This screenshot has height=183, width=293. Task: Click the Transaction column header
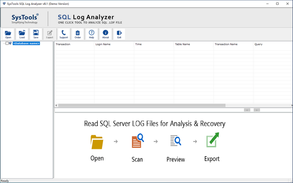coord(74,44)
